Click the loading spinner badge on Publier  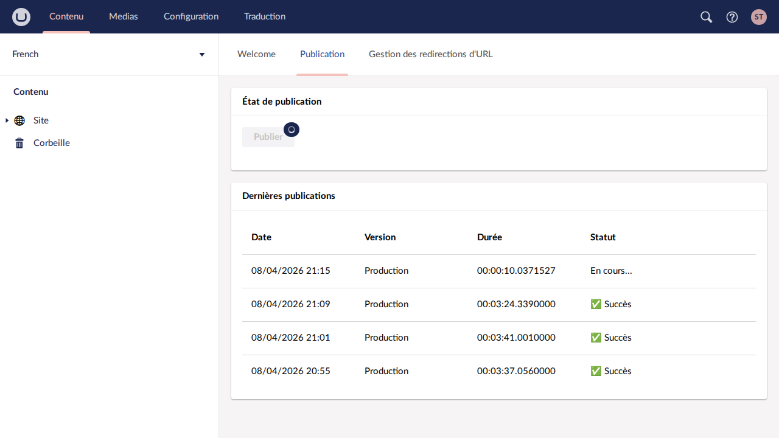[292, 130]
